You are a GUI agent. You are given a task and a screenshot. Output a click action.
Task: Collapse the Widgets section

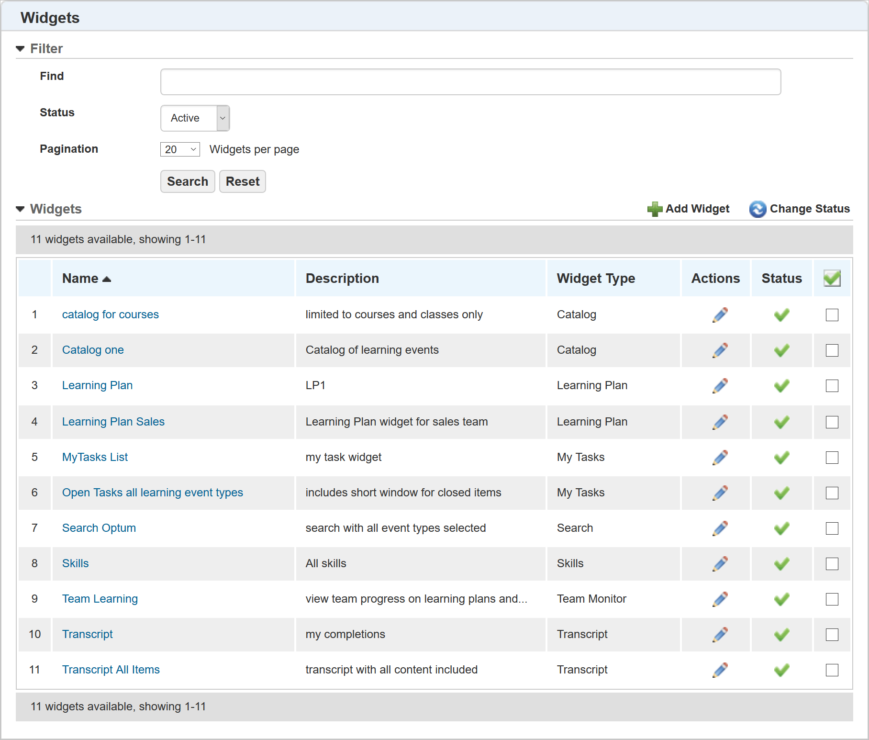pyautogui.click(x=20, y=209)
